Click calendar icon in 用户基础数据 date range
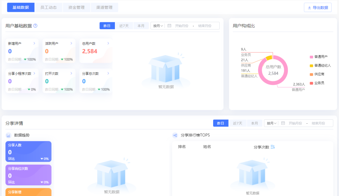Viewport: 339px width, 196px height. [x=169, y=26]
